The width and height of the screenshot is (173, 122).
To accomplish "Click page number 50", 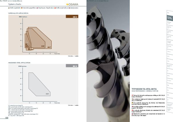I will [7, 118].
